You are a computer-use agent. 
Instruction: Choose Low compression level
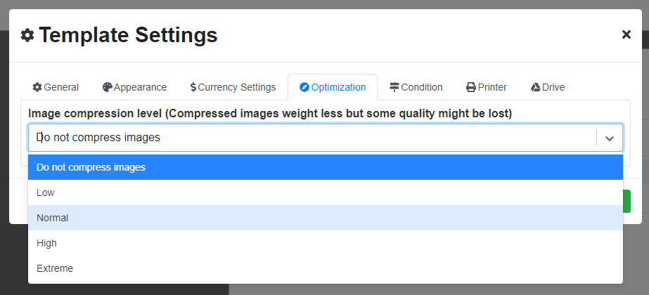click(x=326, y=193)
